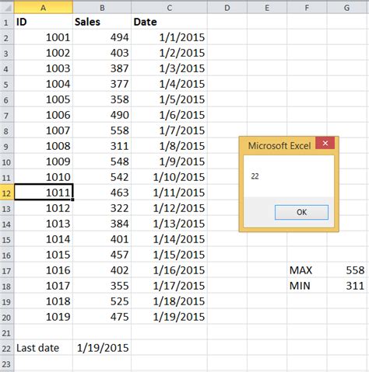
Task: Select cell containing ID 1008
Action: coord(44,146)
